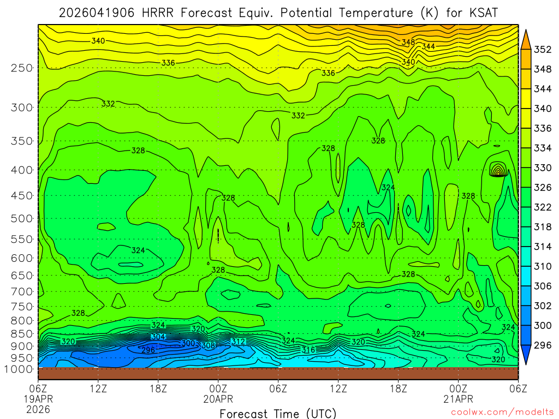Click the 308 contour label in the plot
Screen dimensions: 559x419
(x=208, y=345)
